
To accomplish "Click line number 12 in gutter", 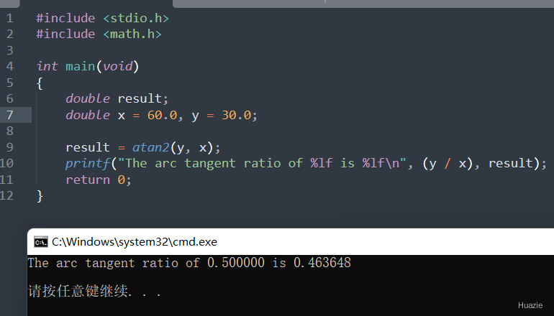I will (6, 195).
